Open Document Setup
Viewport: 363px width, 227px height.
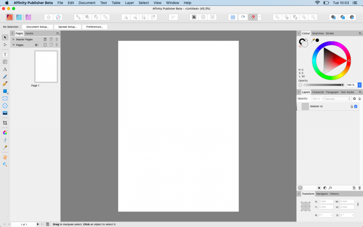click(x=37, y=27)
